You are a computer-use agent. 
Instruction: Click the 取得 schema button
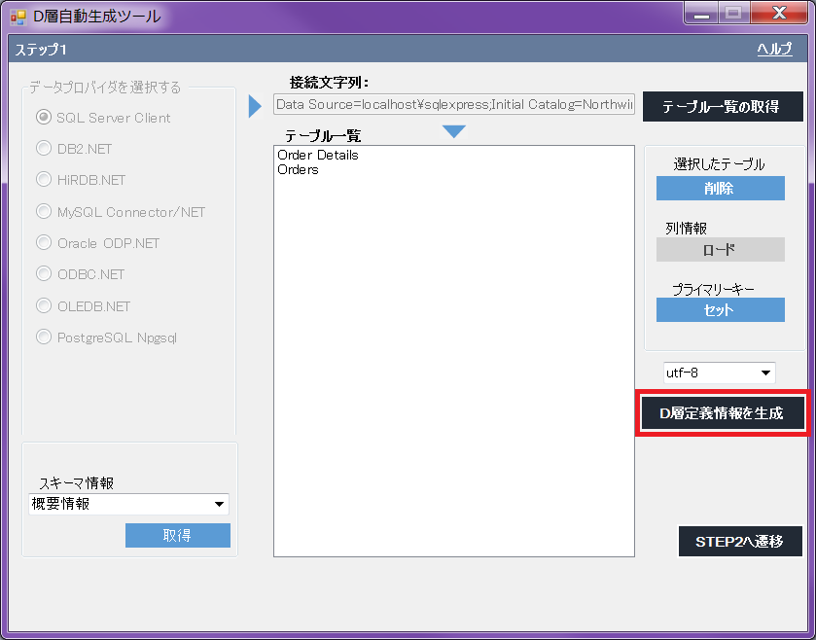pos(177,536)
